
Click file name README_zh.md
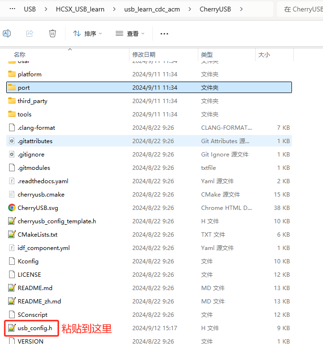39,302
